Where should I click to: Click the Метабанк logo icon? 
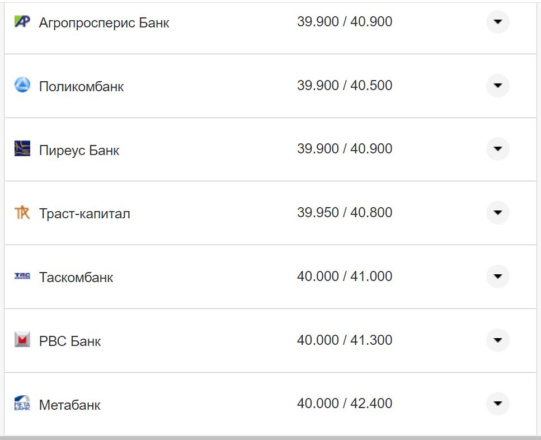pos(22,404)
